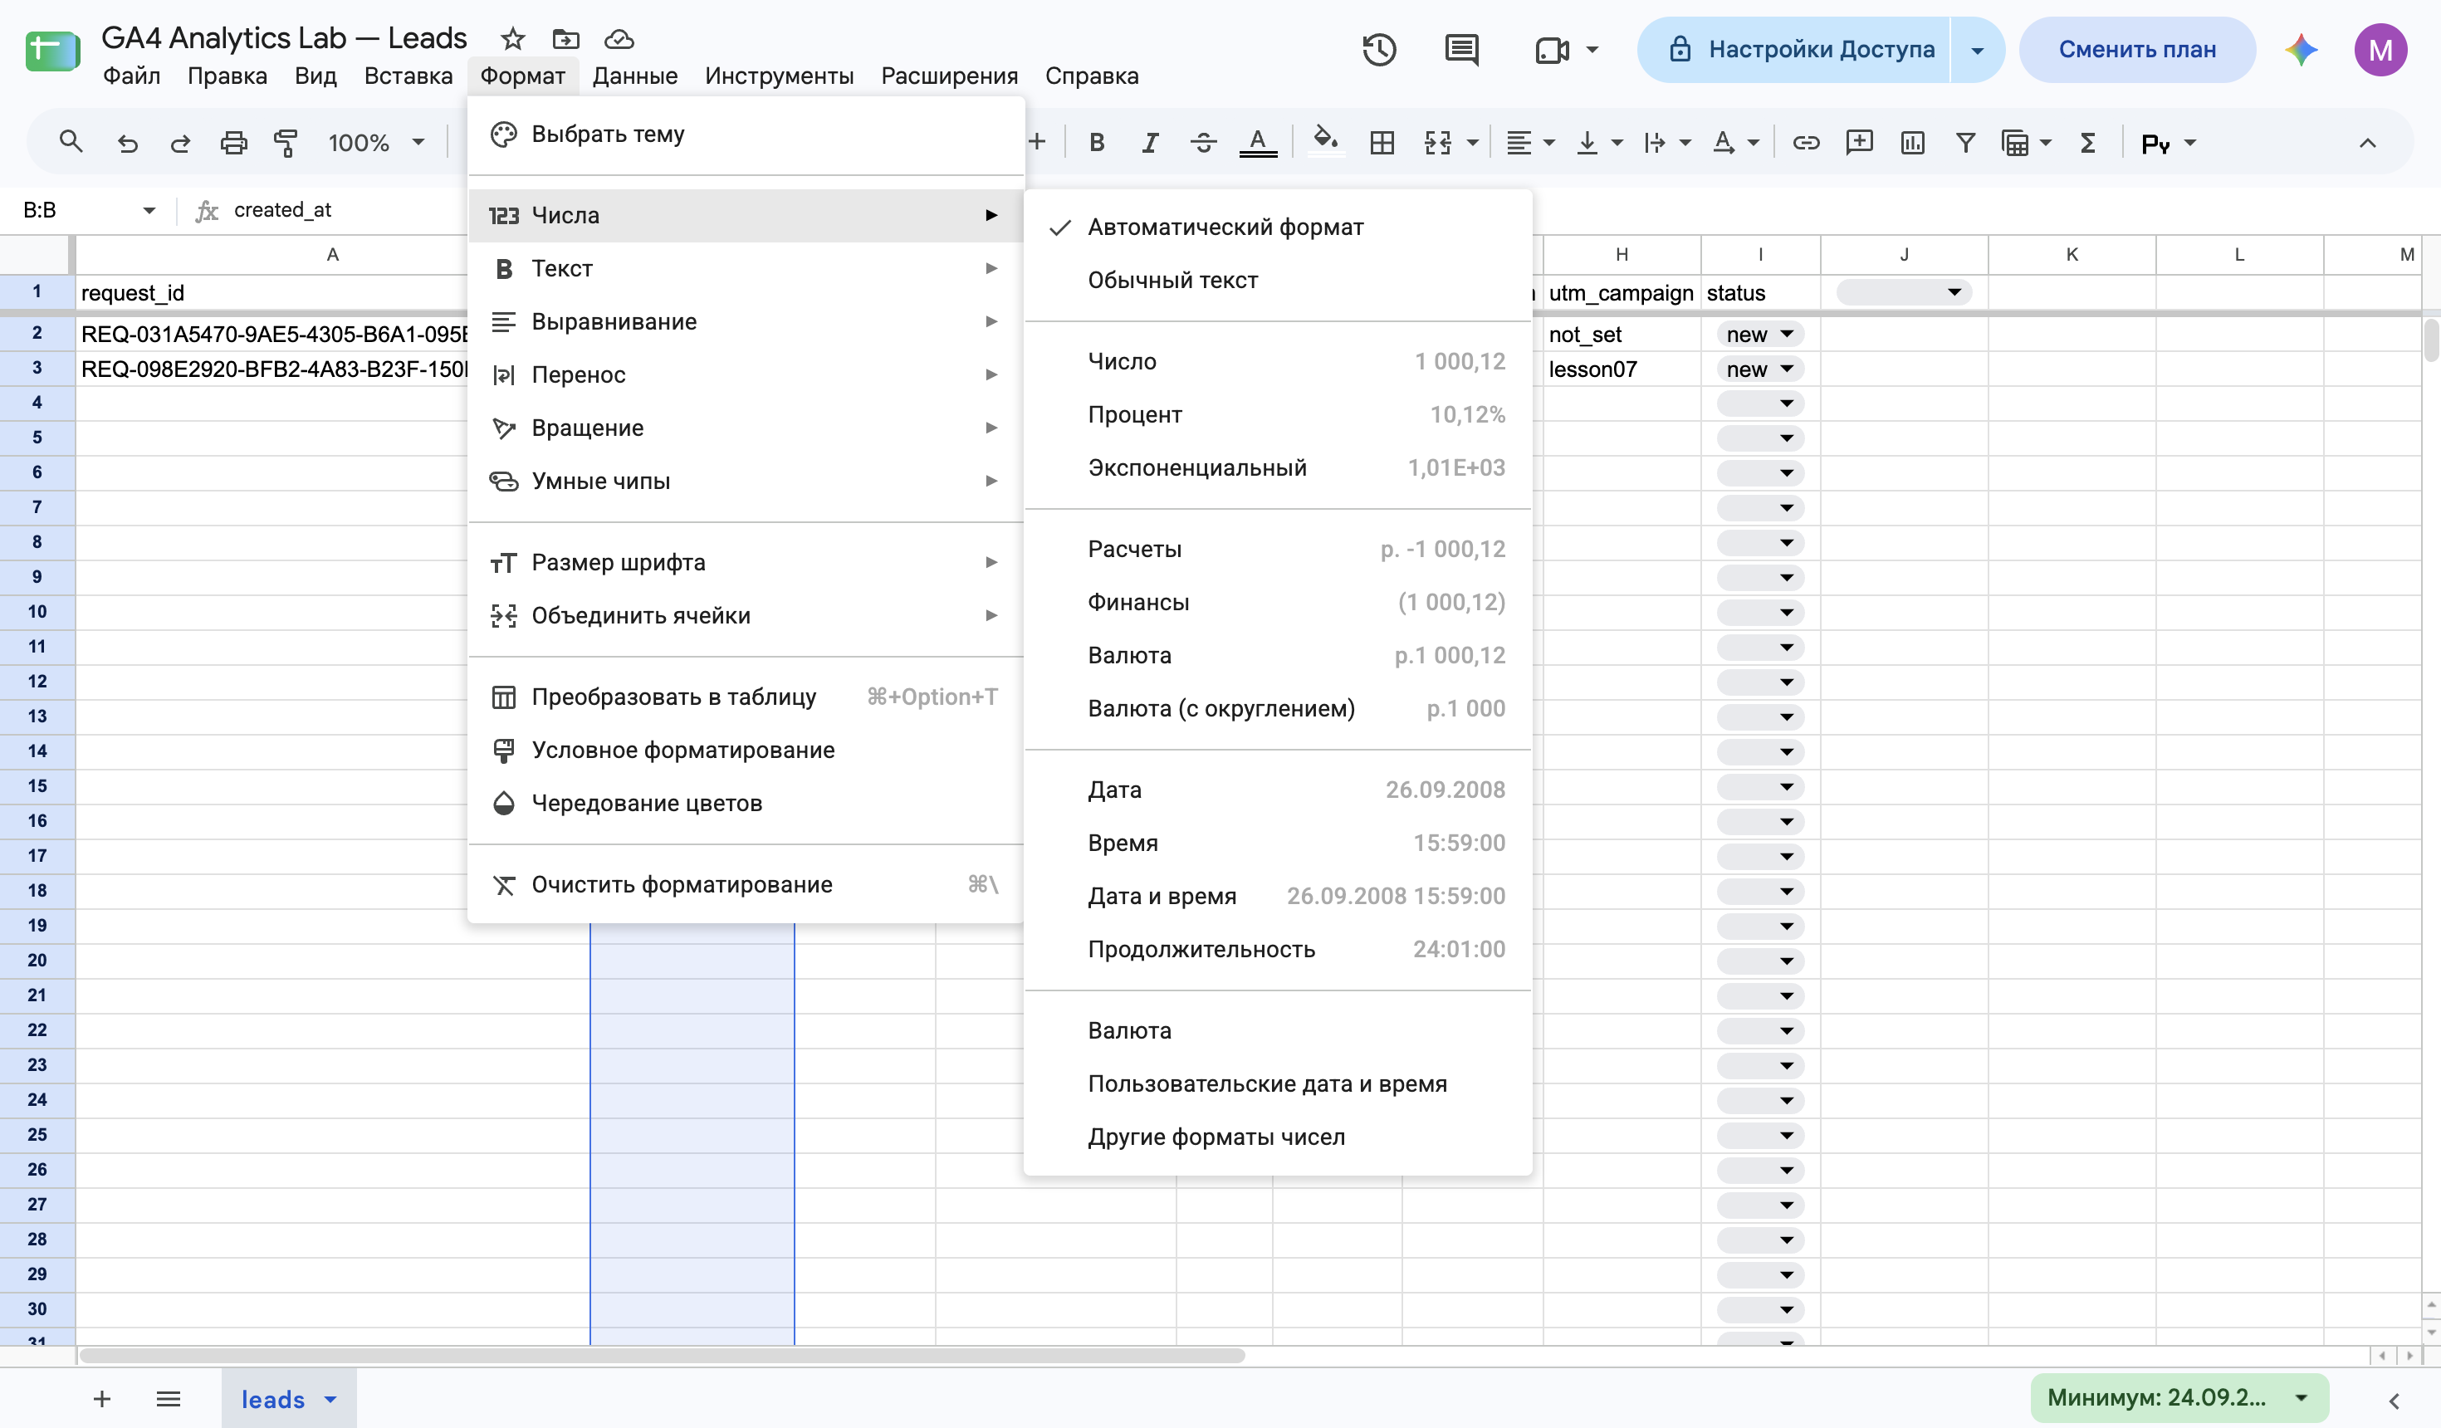The height and width of the screenshot is (1428, 2441).
Task: Click the insert chart icon
Action: 1912,144
